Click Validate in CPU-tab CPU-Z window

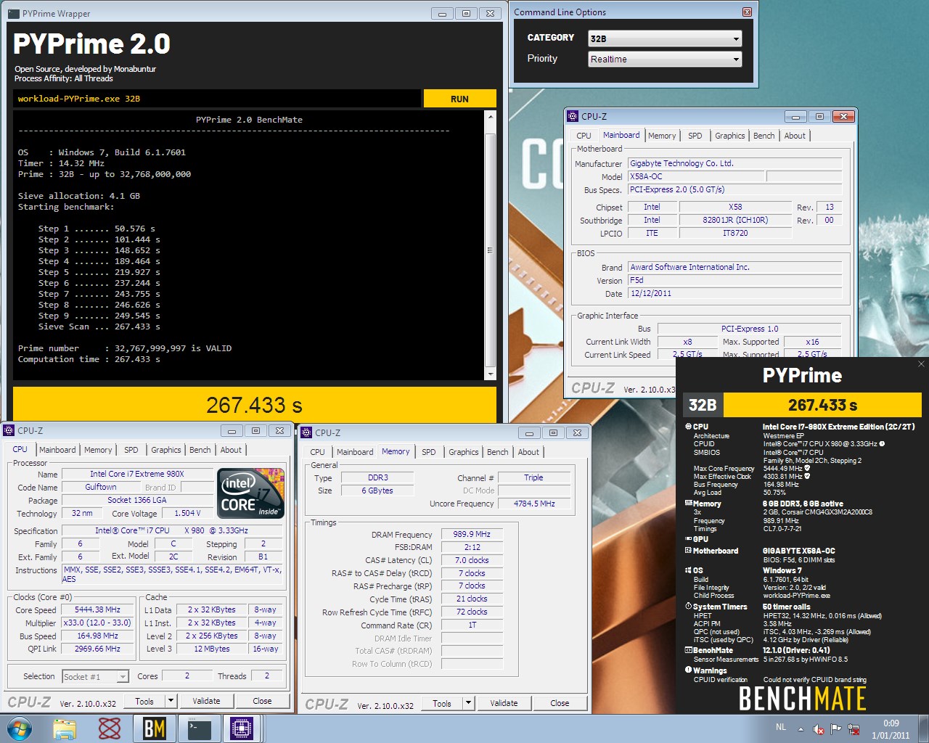click(x=206, y=701)
